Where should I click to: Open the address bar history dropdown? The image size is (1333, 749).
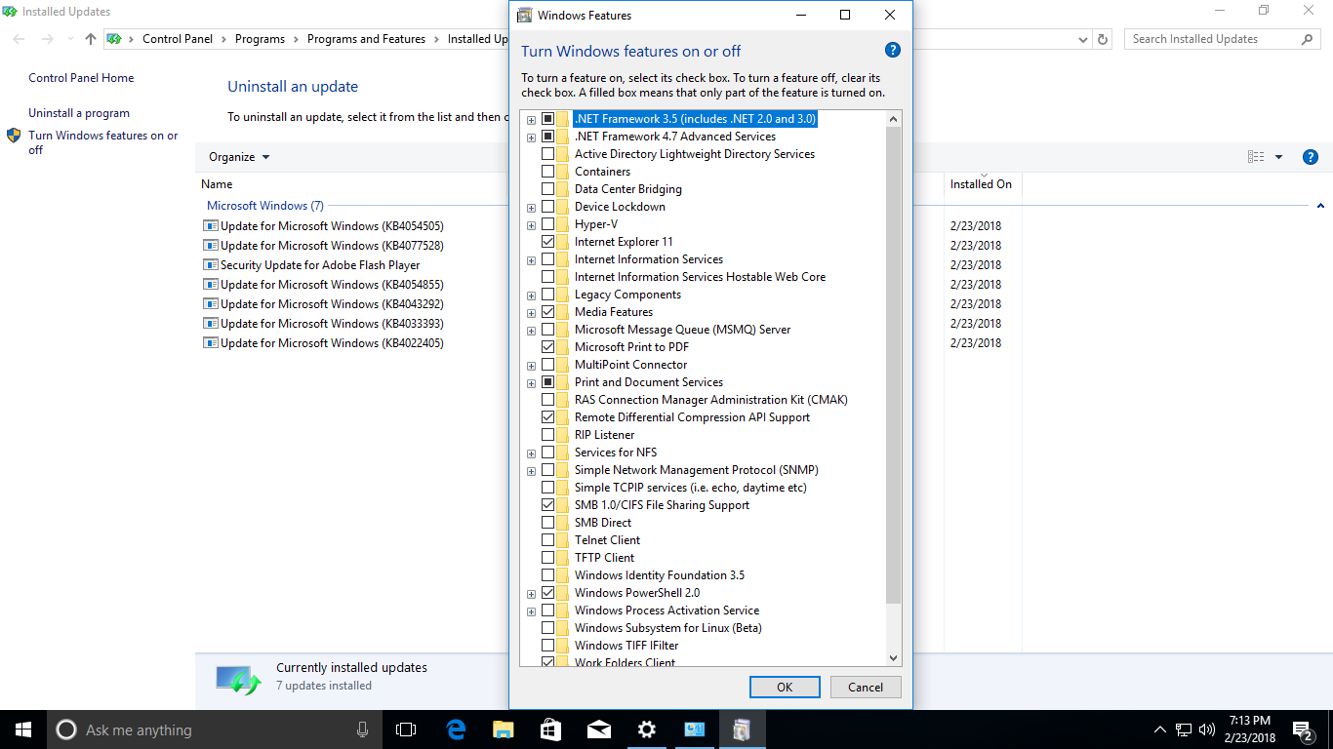point(1083,39)
